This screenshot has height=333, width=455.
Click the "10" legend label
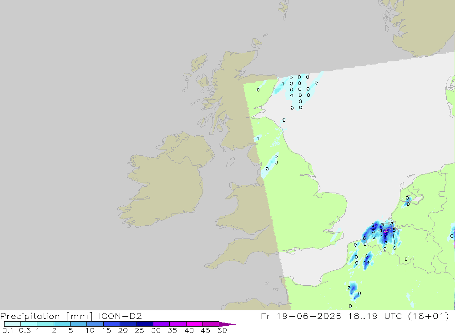click(x=90, y=330)
